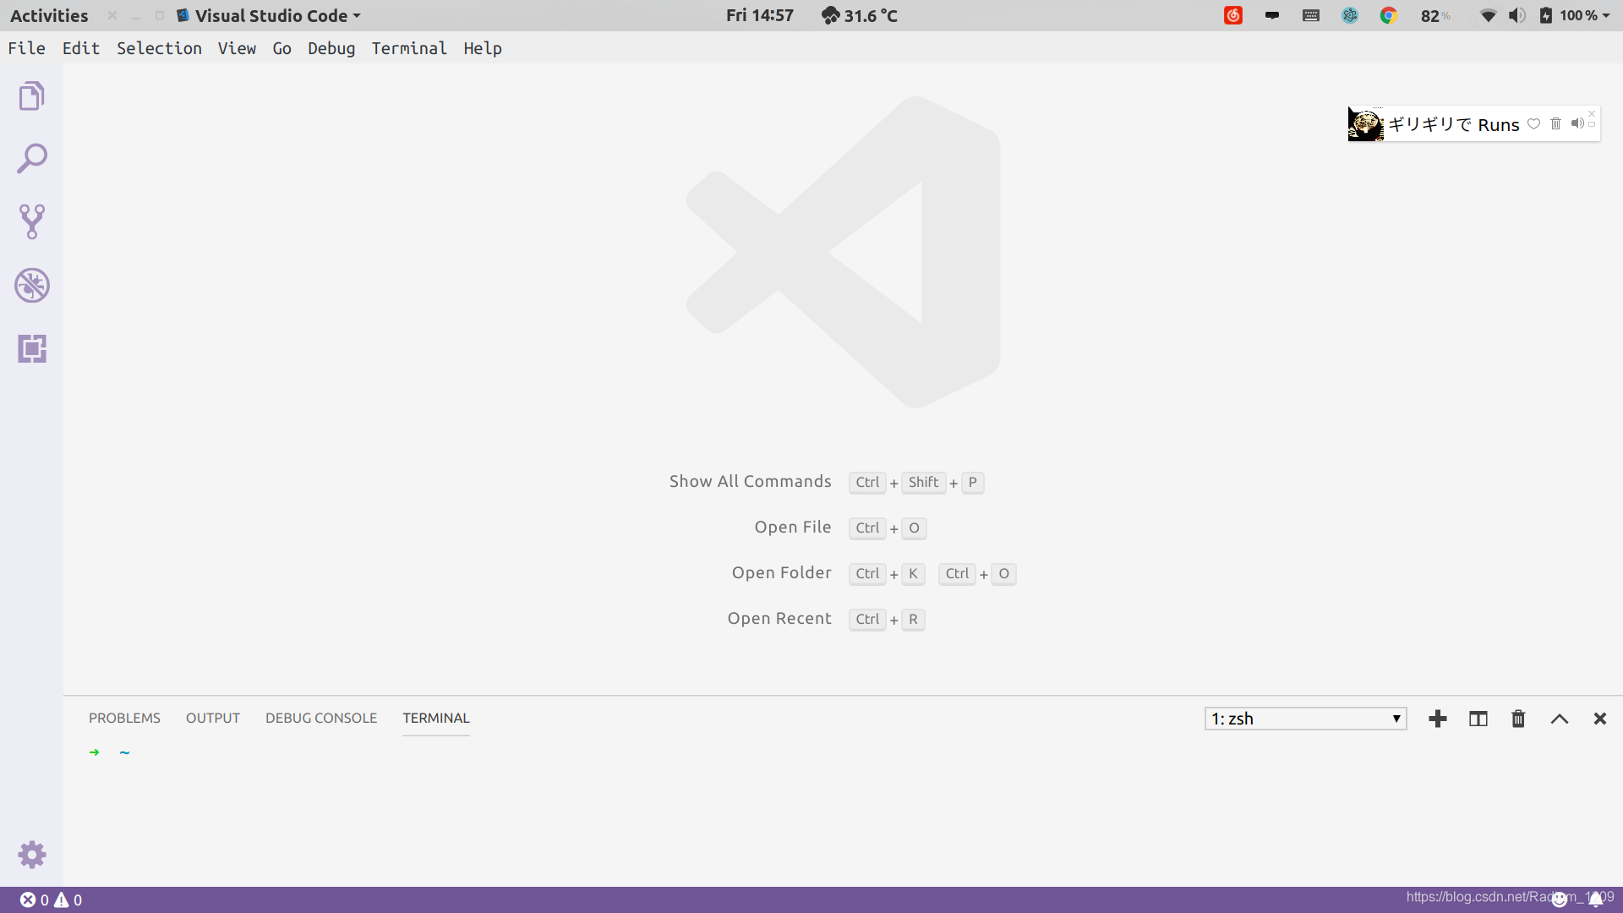
Task: Open the Edit menu
Action: [81, 48]
